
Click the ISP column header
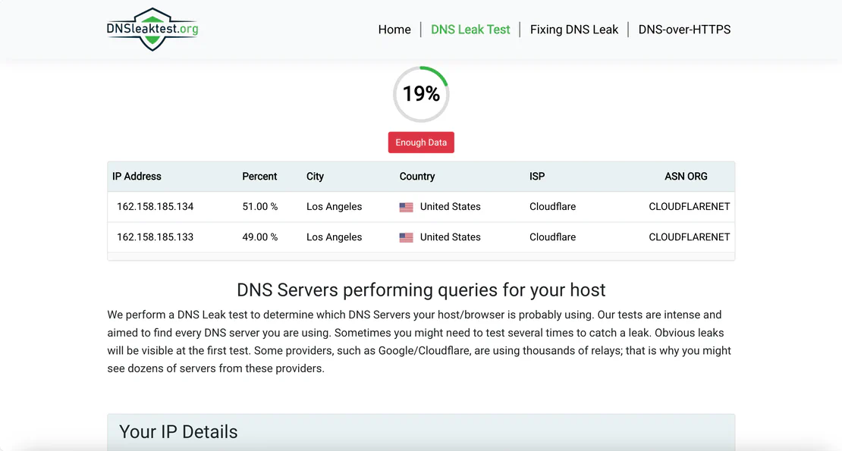click(537, 177)
